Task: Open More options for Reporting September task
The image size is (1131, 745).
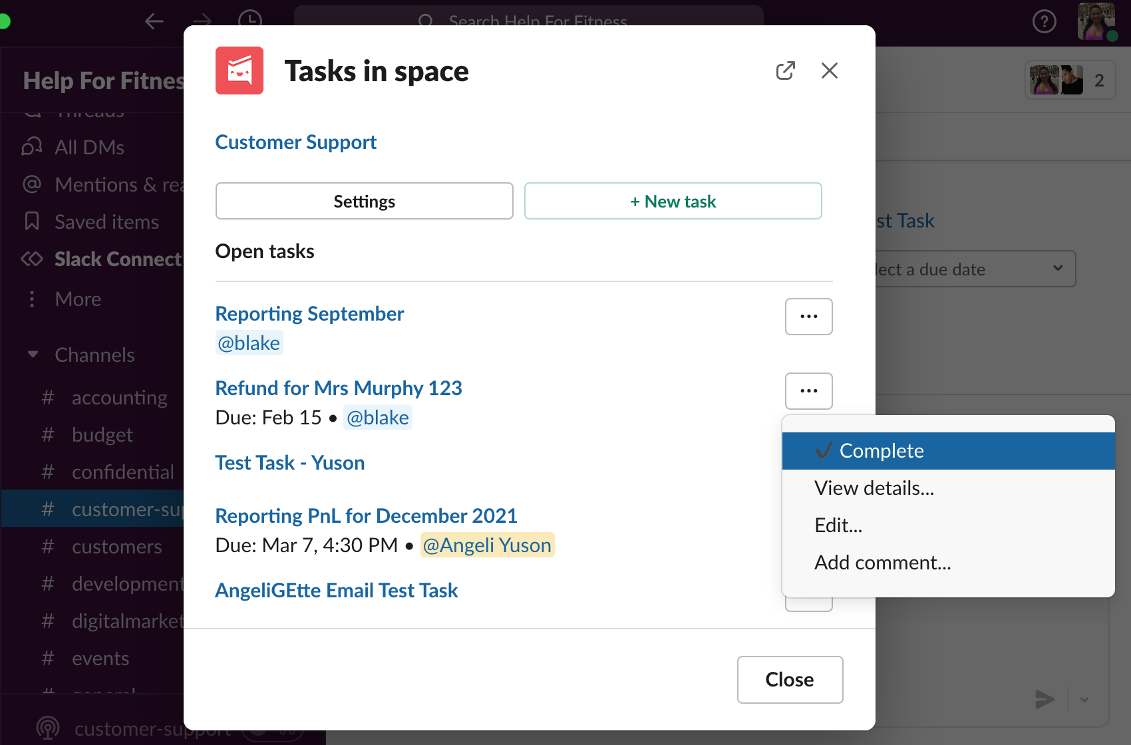Action: pyautogui.click(x=809, y=317)
